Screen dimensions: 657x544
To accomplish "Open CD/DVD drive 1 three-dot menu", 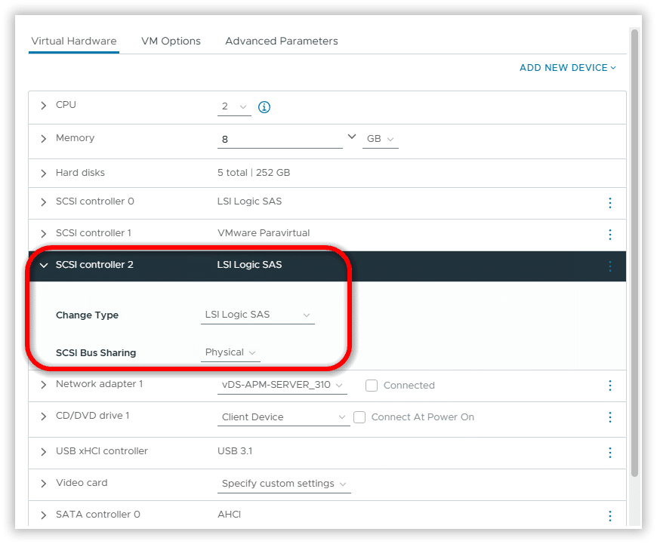I will point(610,417).
